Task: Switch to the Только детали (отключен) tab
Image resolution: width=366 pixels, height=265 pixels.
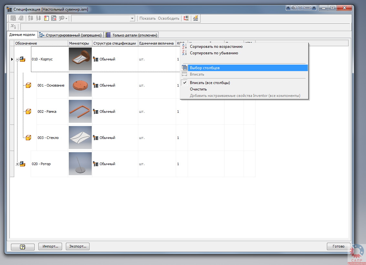Action: click(131, 35)
